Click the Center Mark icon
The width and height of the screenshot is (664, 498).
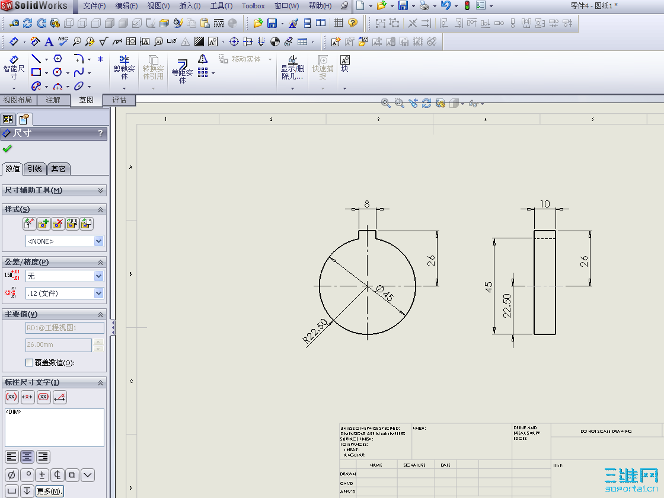(x=234, y=41)
